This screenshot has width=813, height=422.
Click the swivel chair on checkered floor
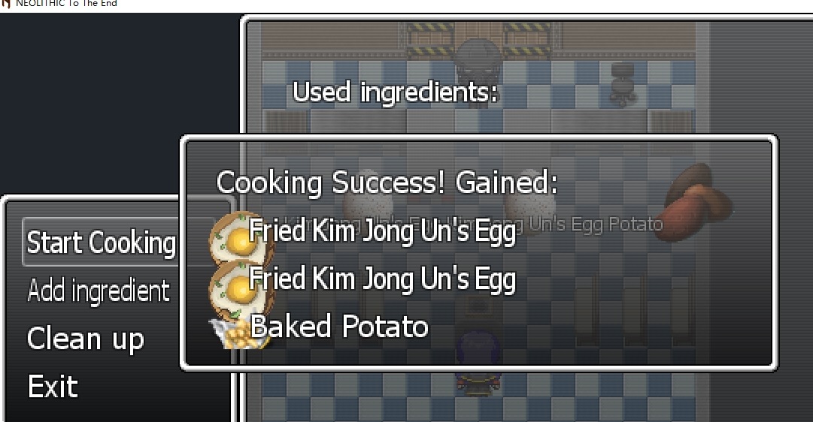[x=621, y=83]
